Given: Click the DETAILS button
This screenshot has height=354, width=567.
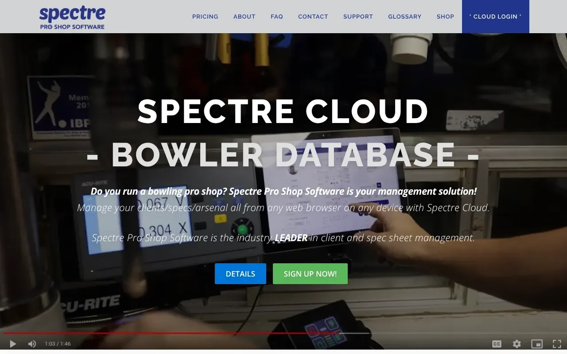Looking at the screenshot, I should pyautogui.click(x=240, y=273).
